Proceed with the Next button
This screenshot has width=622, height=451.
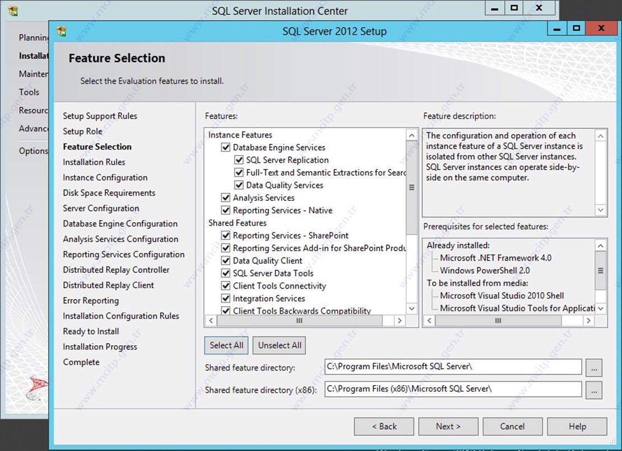point(448,426)
